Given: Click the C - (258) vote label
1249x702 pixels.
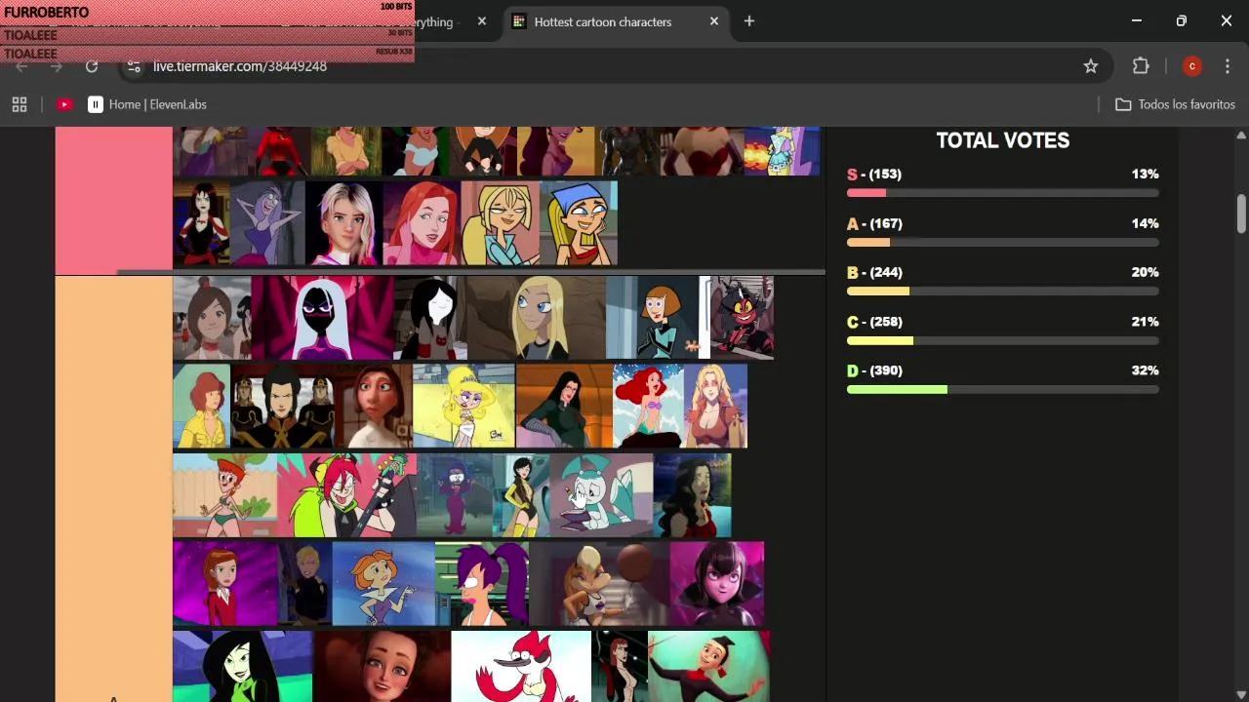Looking at the screenshot, I should click(x=874, y=322).
